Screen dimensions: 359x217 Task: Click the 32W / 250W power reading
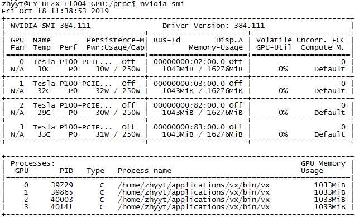tap(118, 91)
